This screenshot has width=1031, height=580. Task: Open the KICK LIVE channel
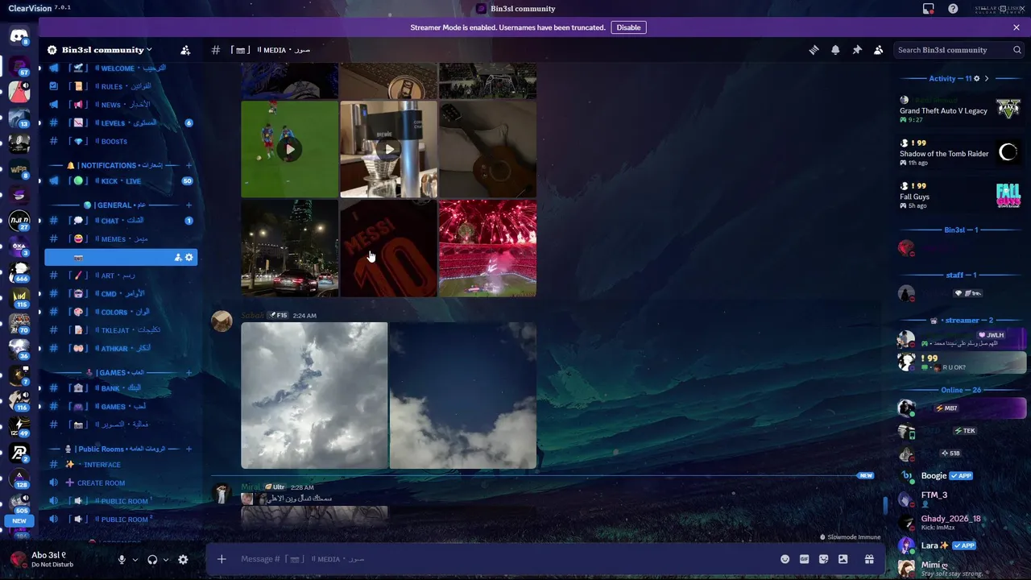121,181
